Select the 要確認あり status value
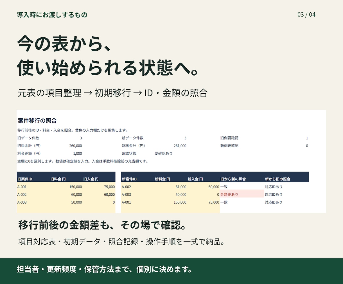The height and width of the screenshot is (284, 343). coord(164,154)
